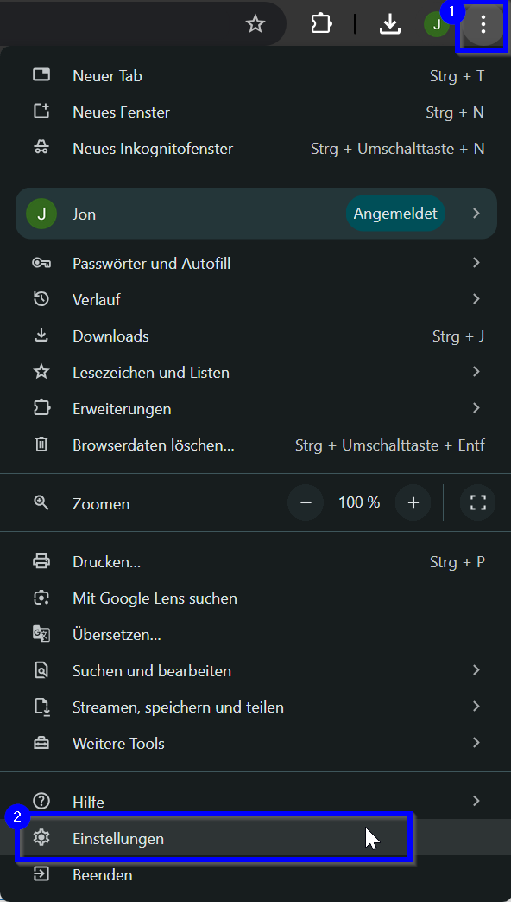Viewport: 511px width, 902px height.
Task: Expand the Verlauf submenu
Action: [x=256, y=300]
